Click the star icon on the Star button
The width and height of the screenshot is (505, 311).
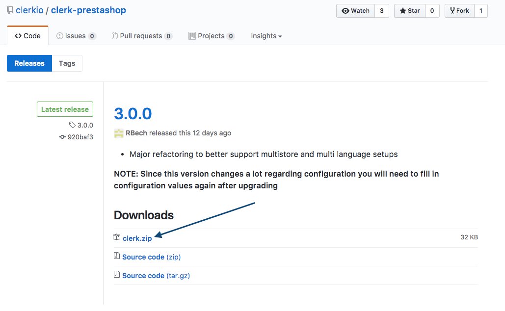click(403, 10)
